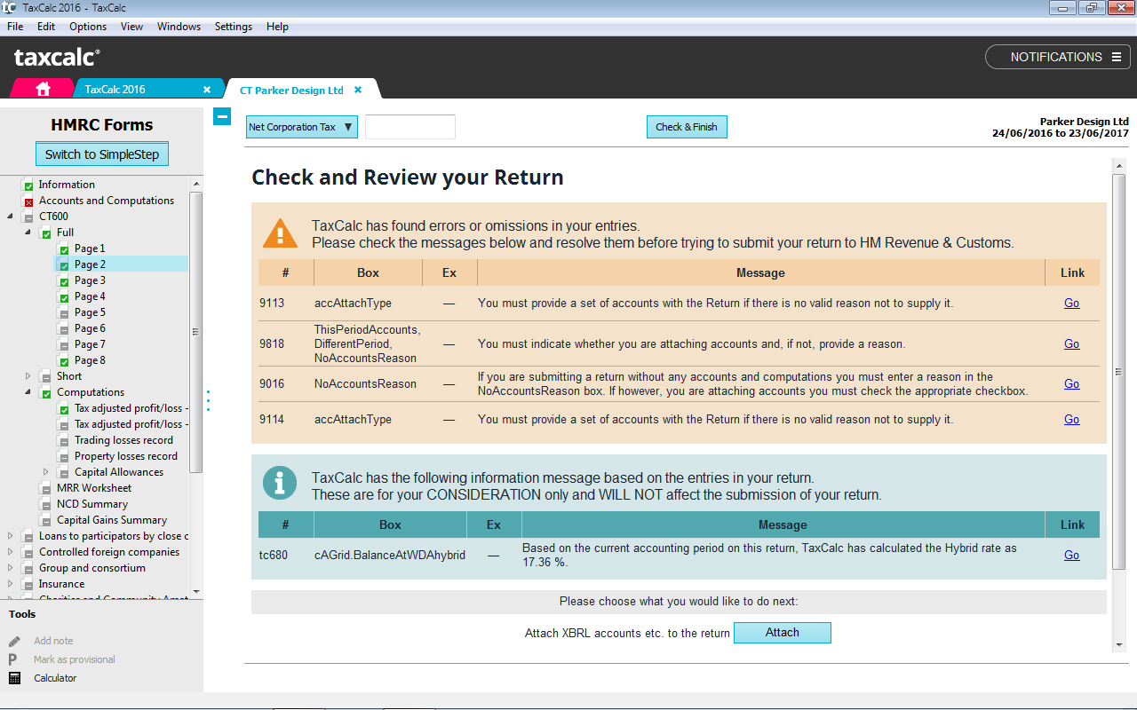Close the TaxCalc 2016 tab
Image resolution: width=1137 pixels, height=710 pixels.
tap(207, 90)
